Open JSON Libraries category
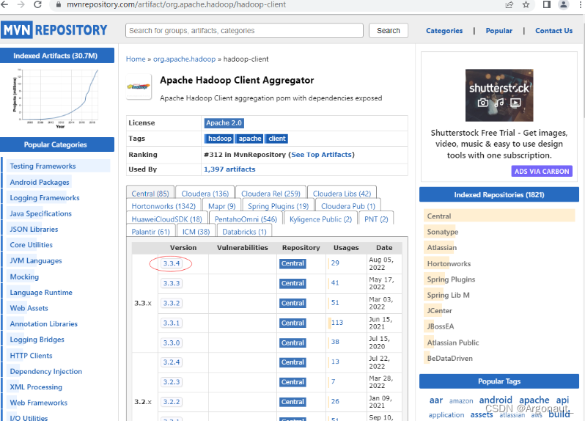 [34, 229]
